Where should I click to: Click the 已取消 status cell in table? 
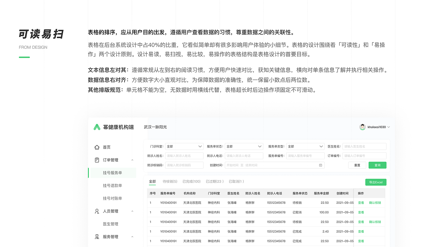point(297,212)
